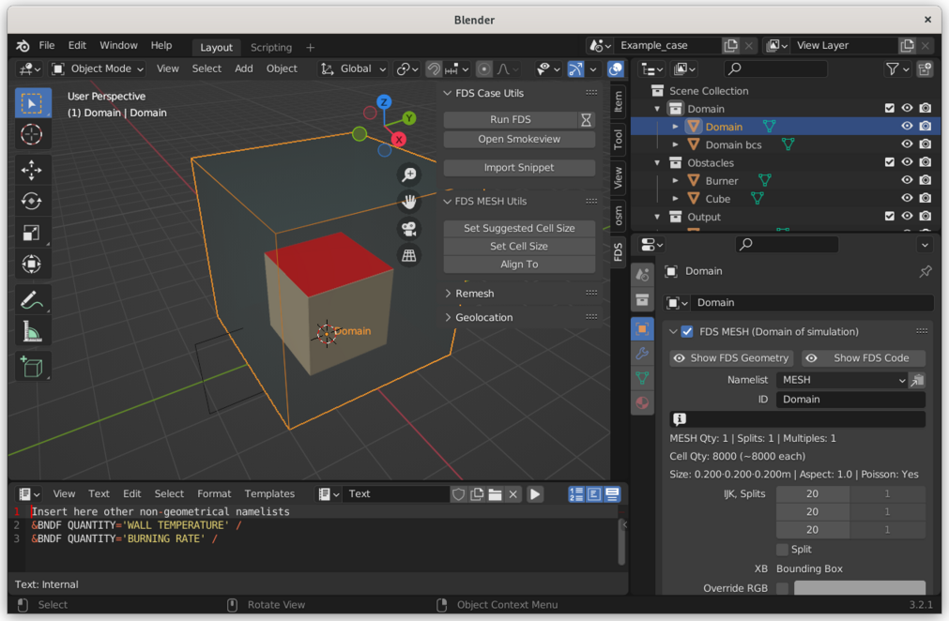949x621 pixels.
Task: Collapse the FDS Case Utils panel
Action: 448,93
